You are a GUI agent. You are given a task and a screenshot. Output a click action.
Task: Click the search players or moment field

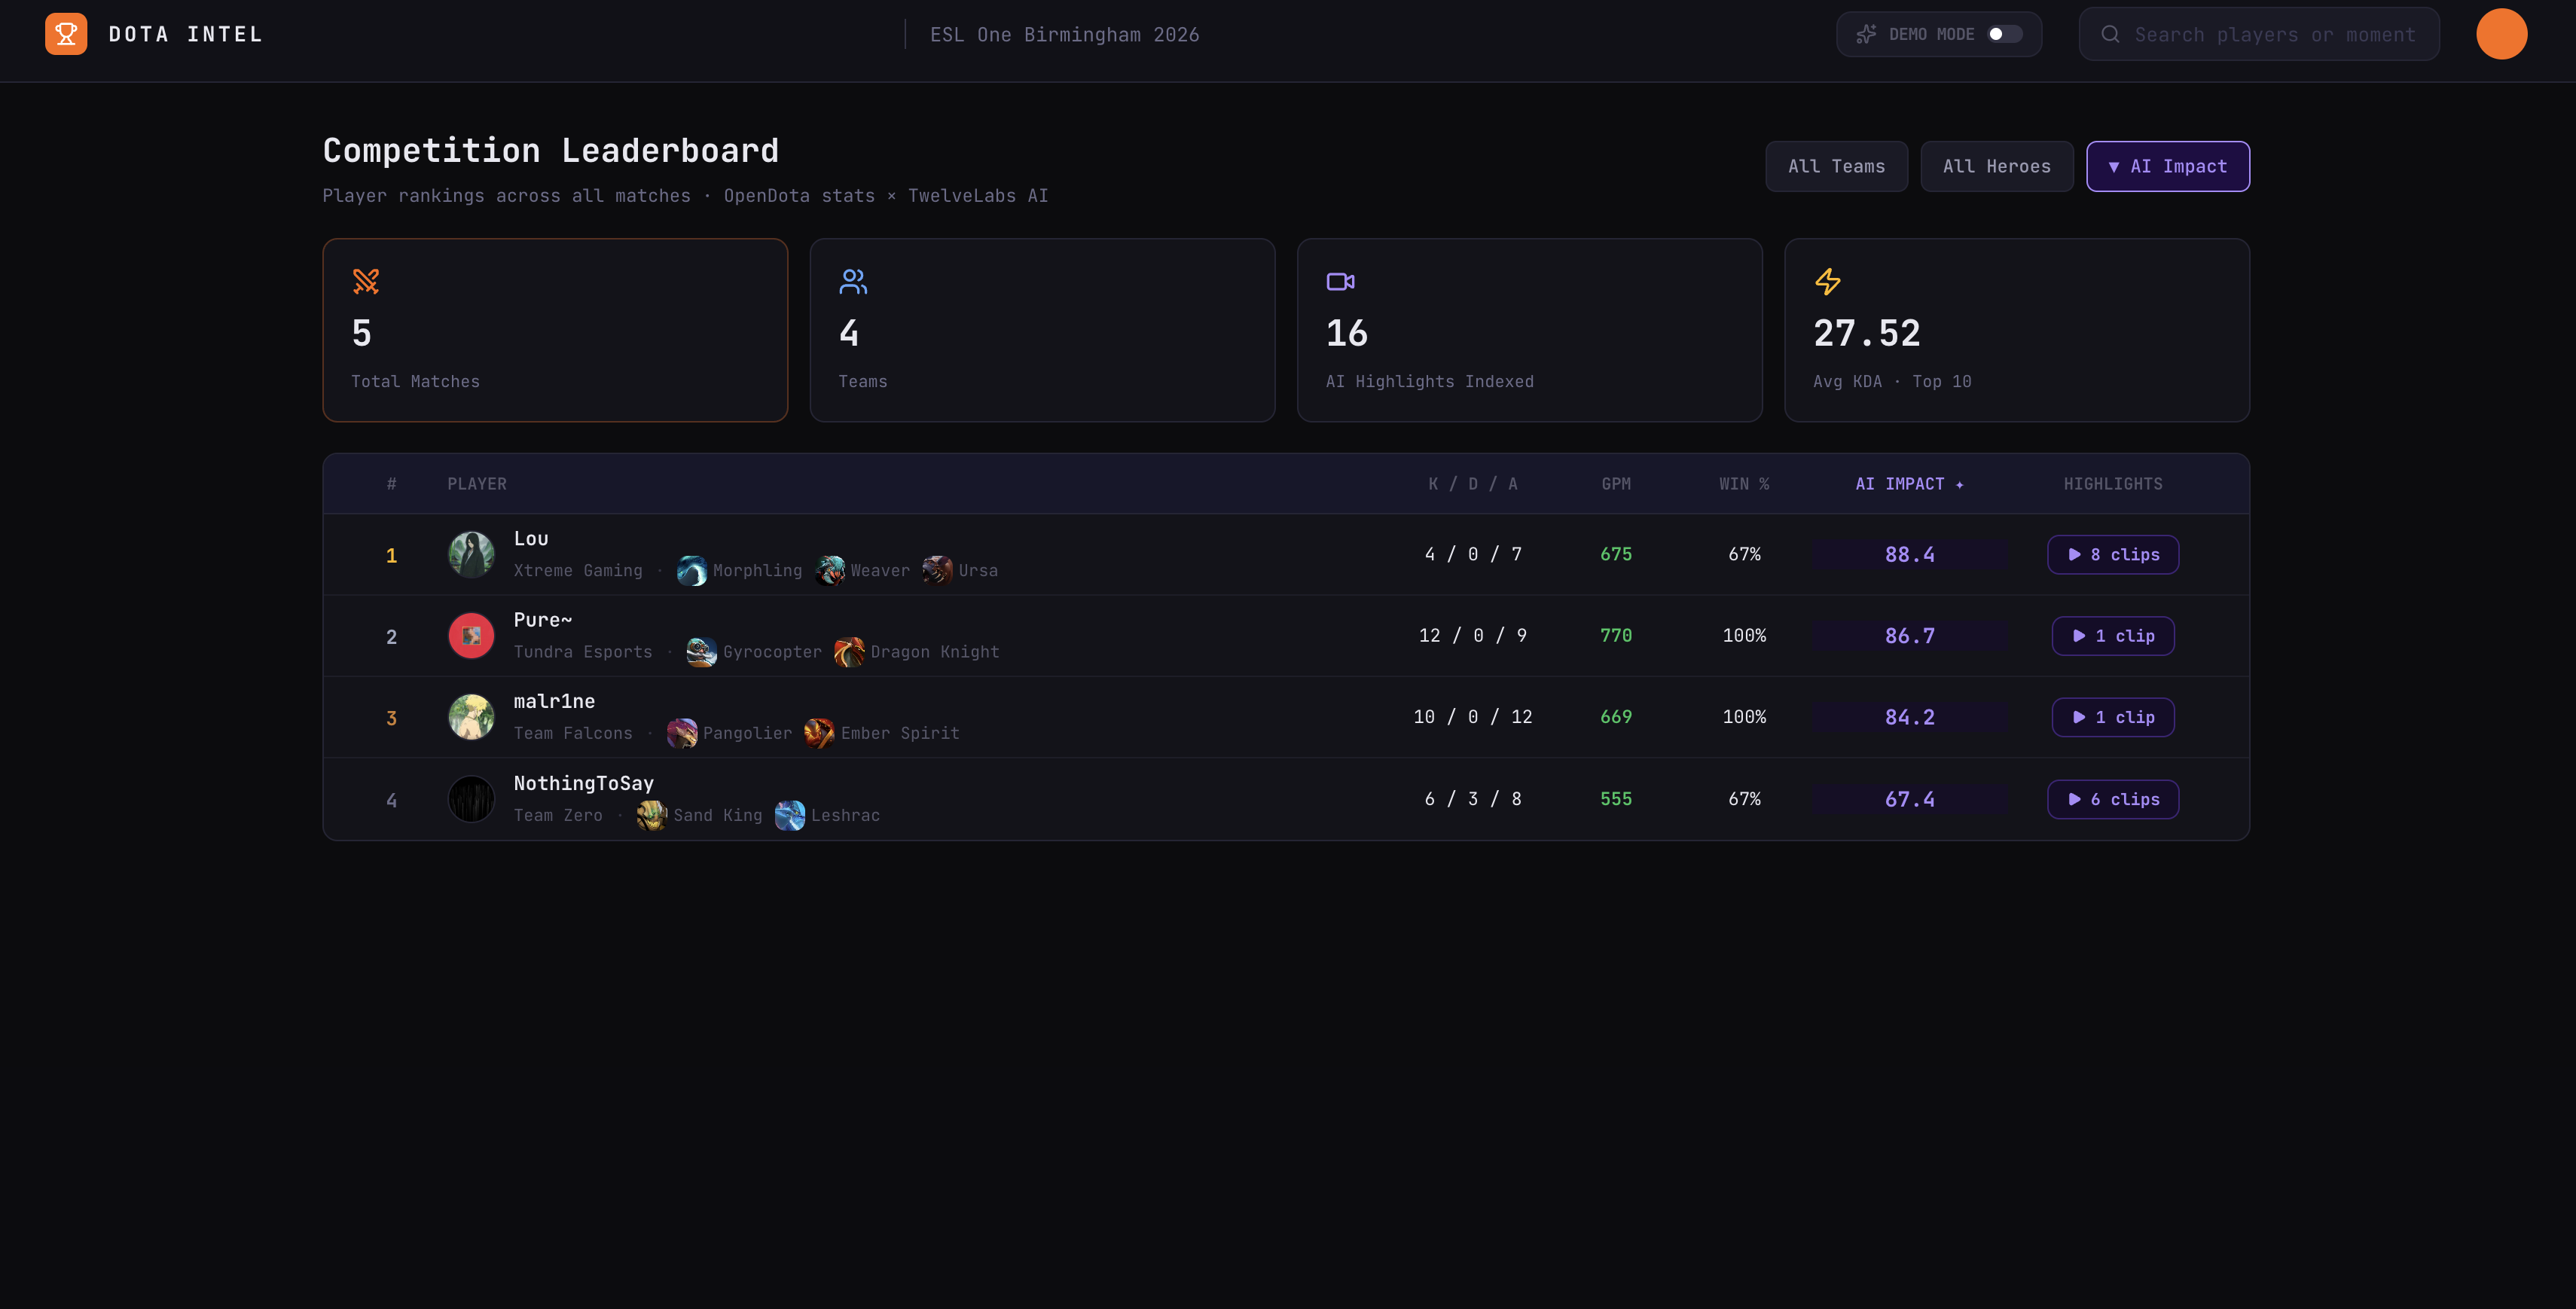pyautogui.click(x=2273, y=34)
